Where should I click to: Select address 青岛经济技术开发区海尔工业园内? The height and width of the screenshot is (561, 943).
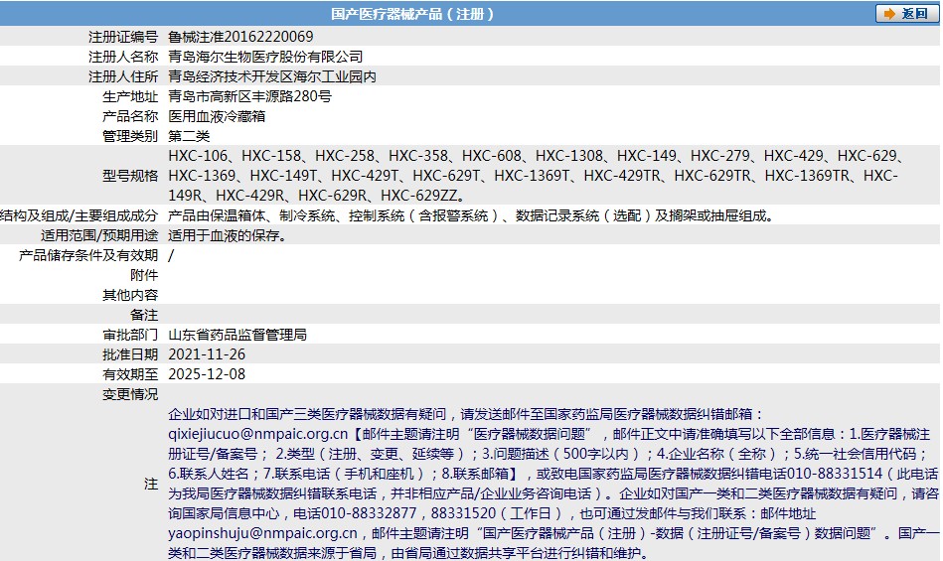(x=272, y=76)
